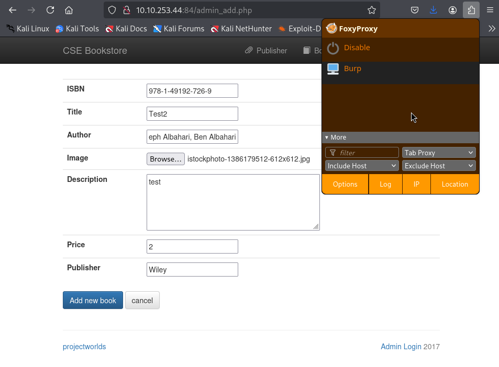Open the Publisher navigation link
Viewport: 499px width, 367px height.
coord(266,51)
